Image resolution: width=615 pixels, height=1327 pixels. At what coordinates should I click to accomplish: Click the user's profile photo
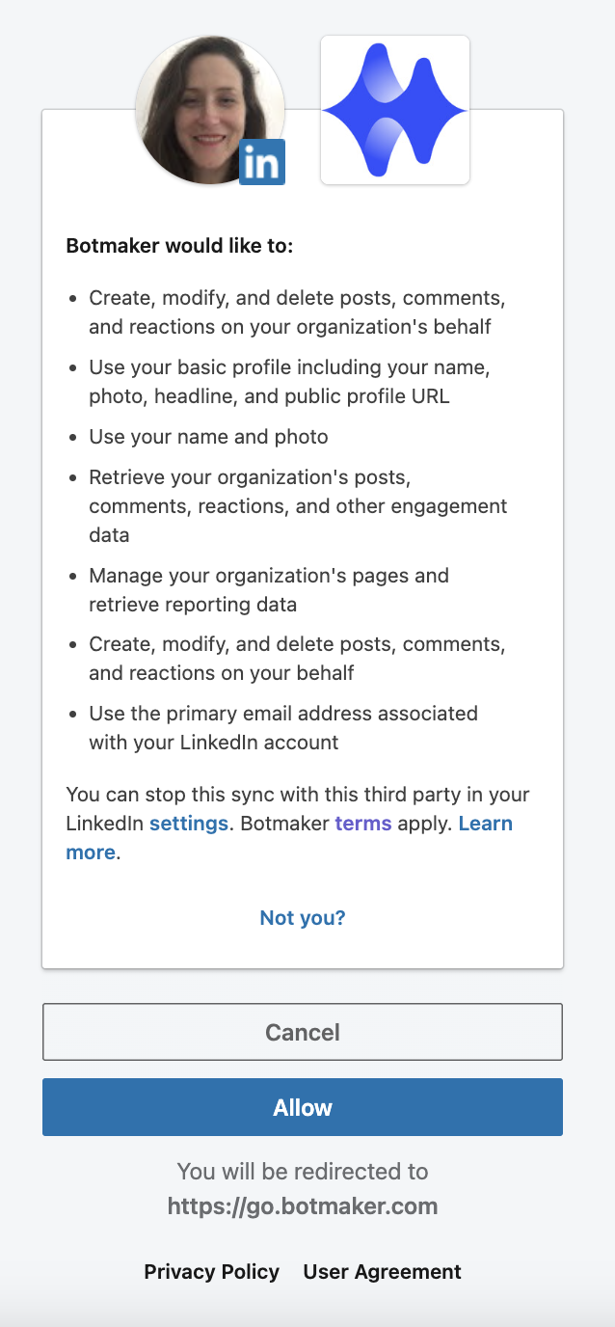210,109
